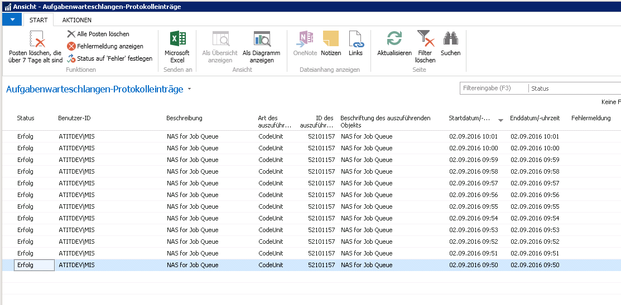Switch to the AKTIONEN ribbon tab
The image size is (621, 305).
tap(77, 20)
